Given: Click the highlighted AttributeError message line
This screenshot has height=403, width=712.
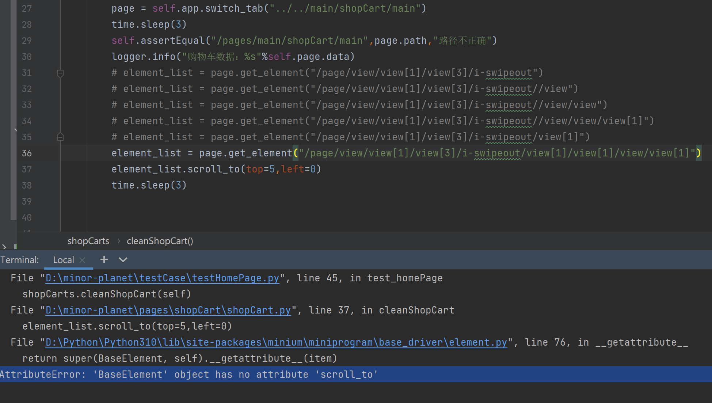Looking at the screenshot, I should [x=189, y=375].
